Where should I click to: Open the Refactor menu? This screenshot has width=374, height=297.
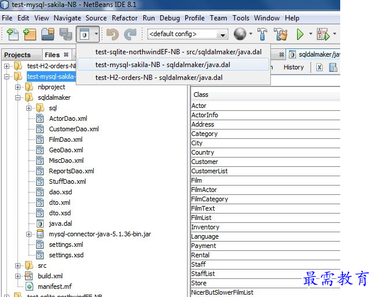coord(125,18)
